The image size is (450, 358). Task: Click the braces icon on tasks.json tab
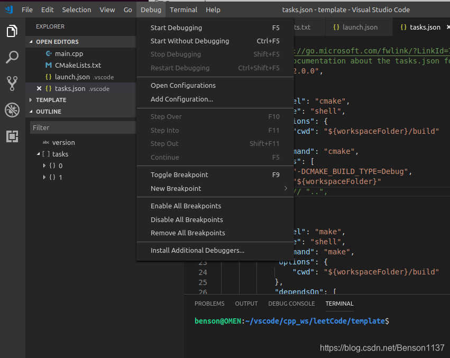point(403,27)
